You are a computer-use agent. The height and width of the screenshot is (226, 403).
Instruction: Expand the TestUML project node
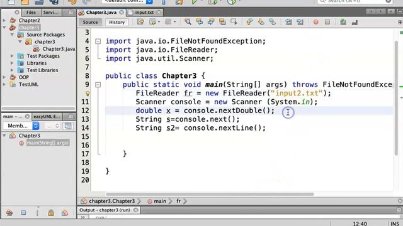tap(4, 84)
